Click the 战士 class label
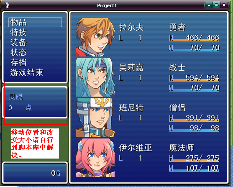This screenshot has height=187, width=233. coord(177,68)
